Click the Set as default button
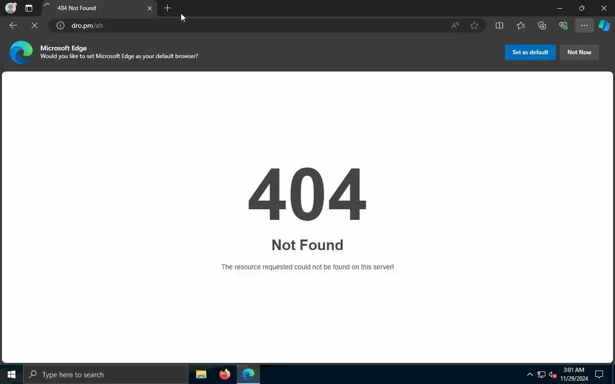Screen dimensions: 615x384 click(530, 52)
